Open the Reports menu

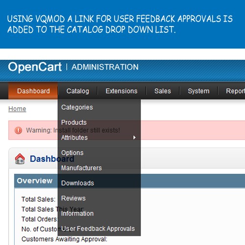pos(235,91)
